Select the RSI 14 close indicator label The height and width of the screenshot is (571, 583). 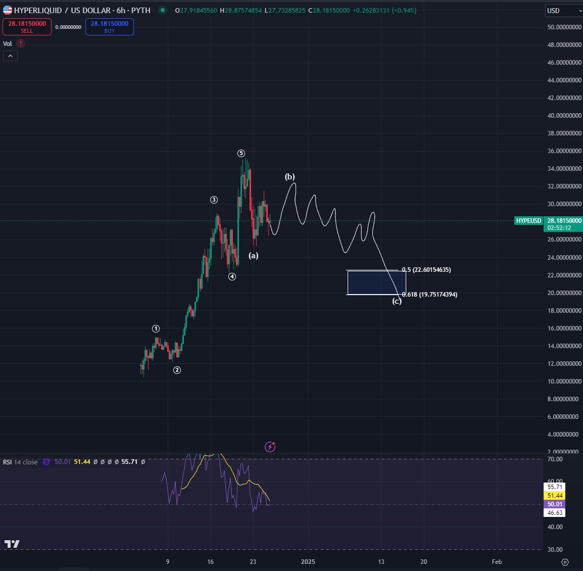tap(20, 462)
